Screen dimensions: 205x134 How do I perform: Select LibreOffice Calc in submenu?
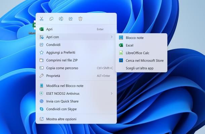tap(141, 53)
